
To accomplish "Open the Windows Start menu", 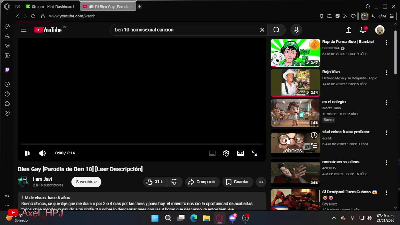I will 155,218.
